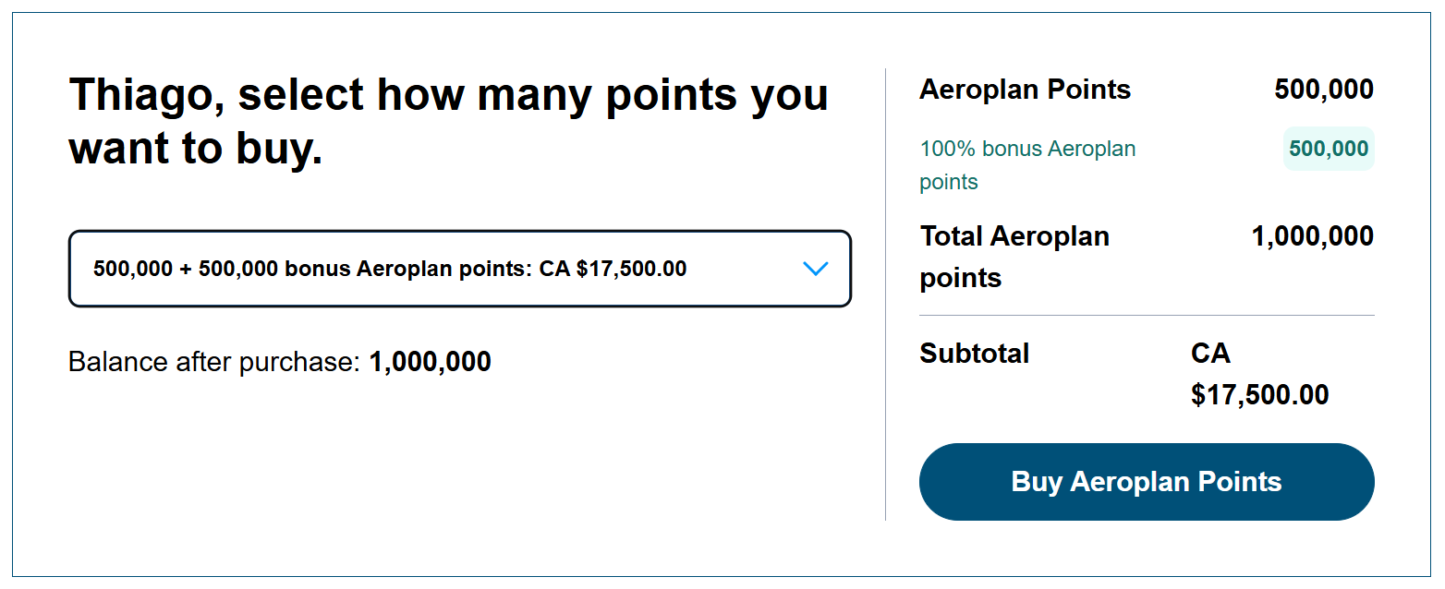Click the vertical divider beside the summary
This screenshot has height=589, width=1445.
pos(885,294)
